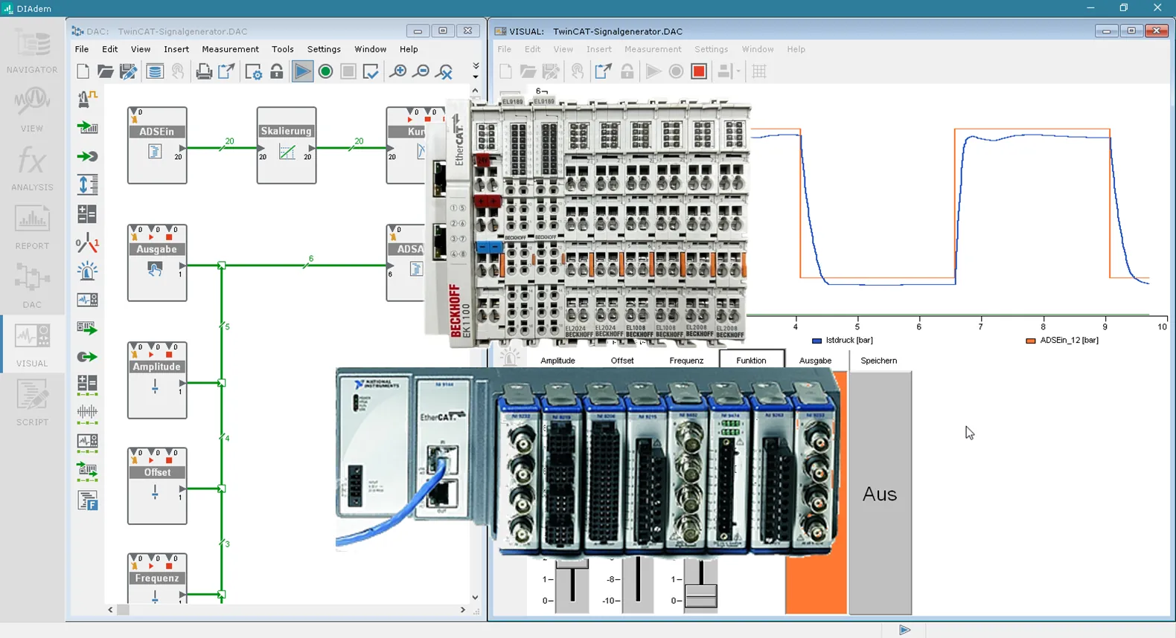This screenshot has width=1176, height=638.
Task: Click the Frequenz label in VISUAL
Action: pos(686,361)
